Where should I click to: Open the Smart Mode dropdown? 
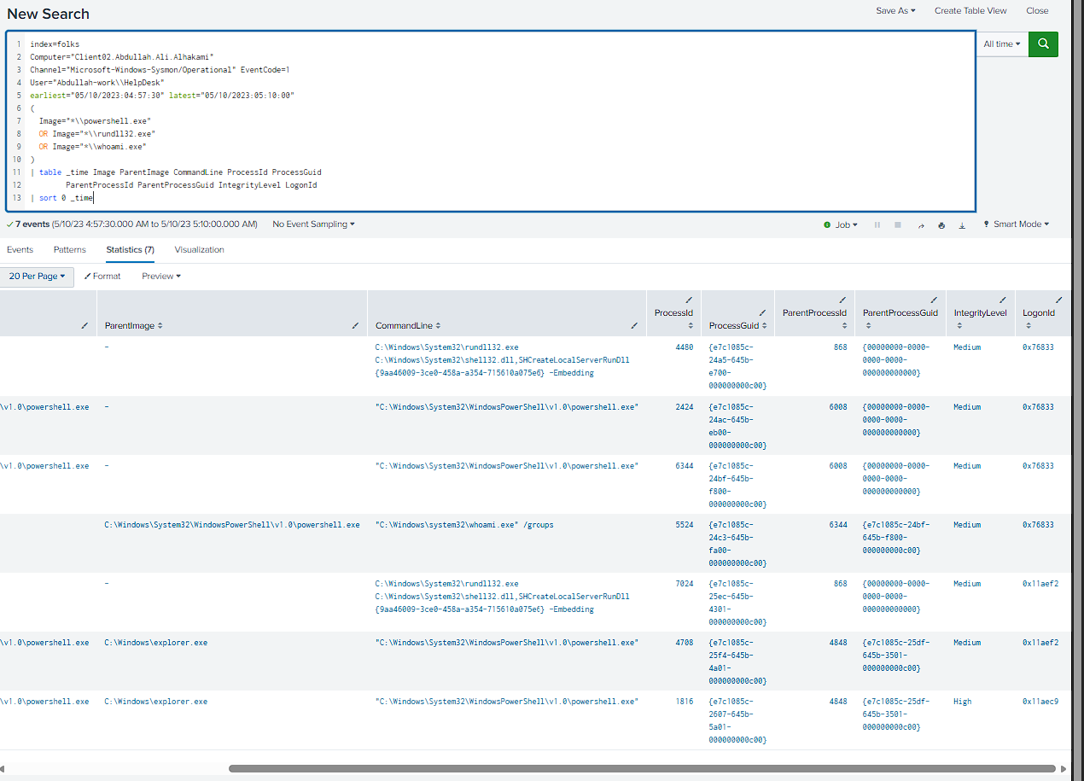pyautogui.click(x=1016, y=224)
